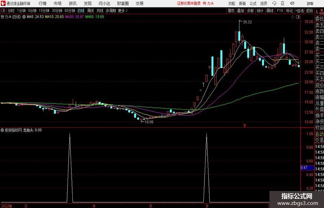Click the 复权 toolbar button
The image size is (324, 208).
tap(231, 11)
